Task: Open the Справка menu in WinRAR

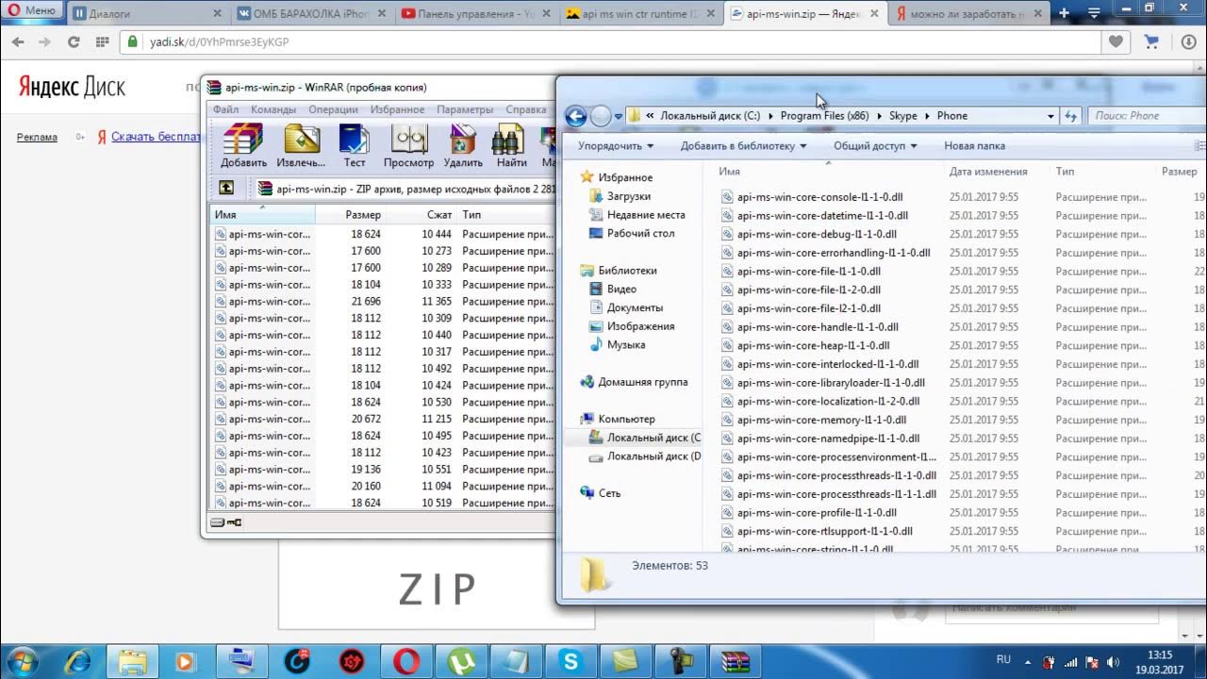Action: [526, 109]
